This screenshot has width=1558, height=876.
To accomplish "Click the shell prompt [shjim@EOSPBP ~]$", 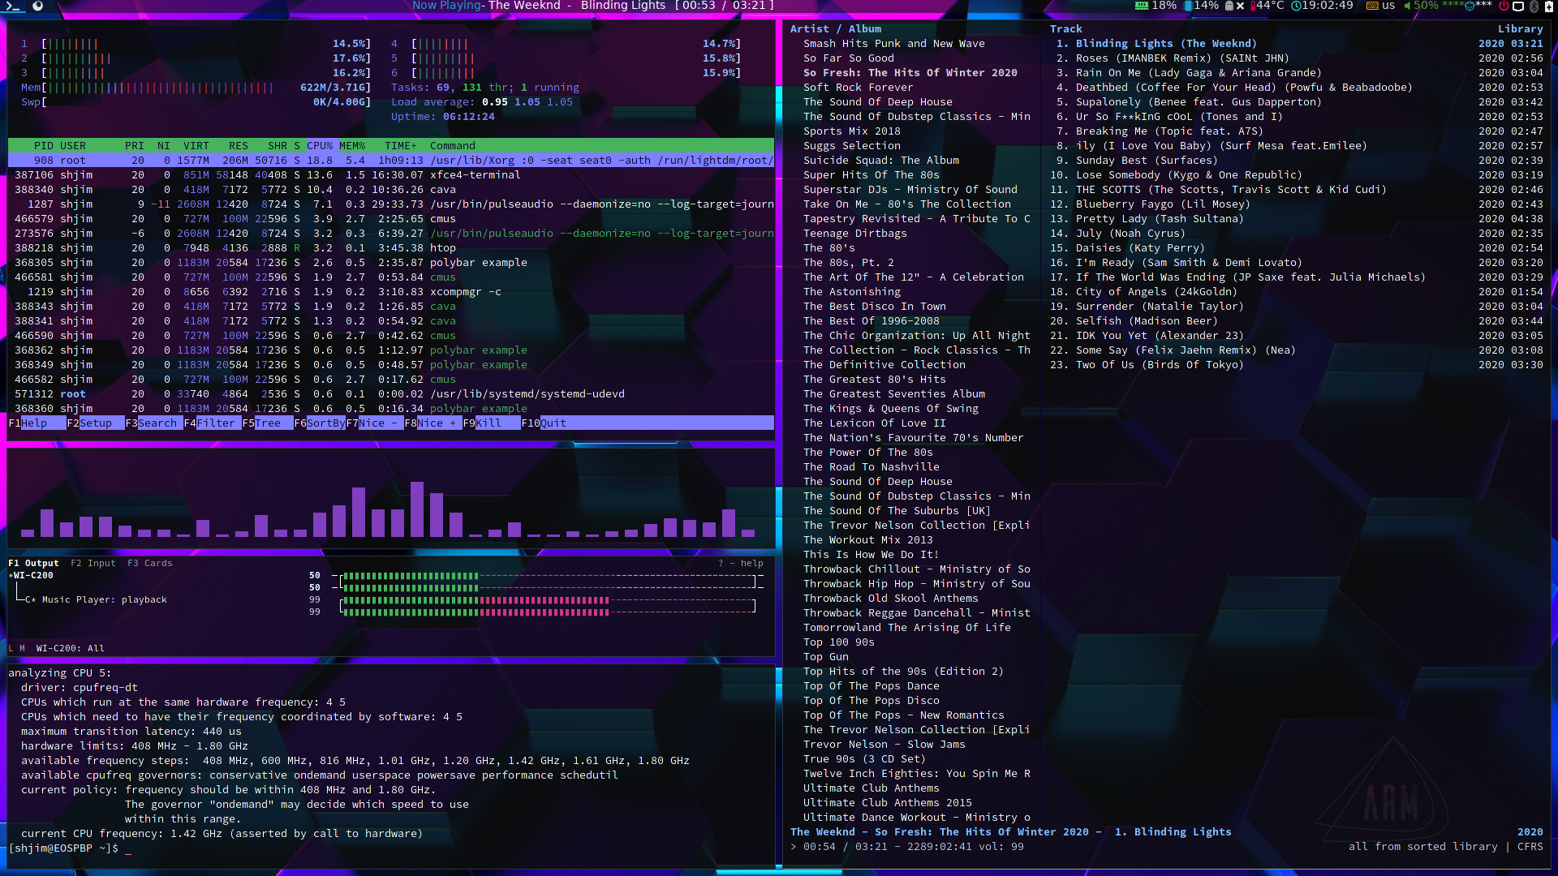I will pyautogui.click(x=63, y=848).
